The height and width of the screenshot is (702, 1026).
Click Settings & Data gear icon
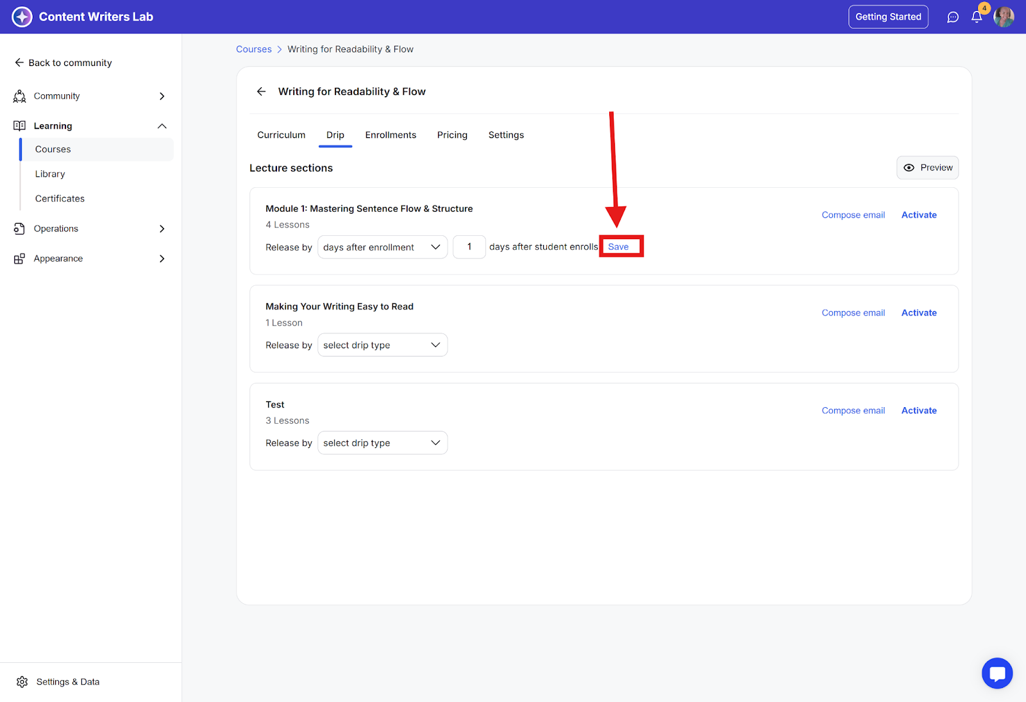coord(22,681)
